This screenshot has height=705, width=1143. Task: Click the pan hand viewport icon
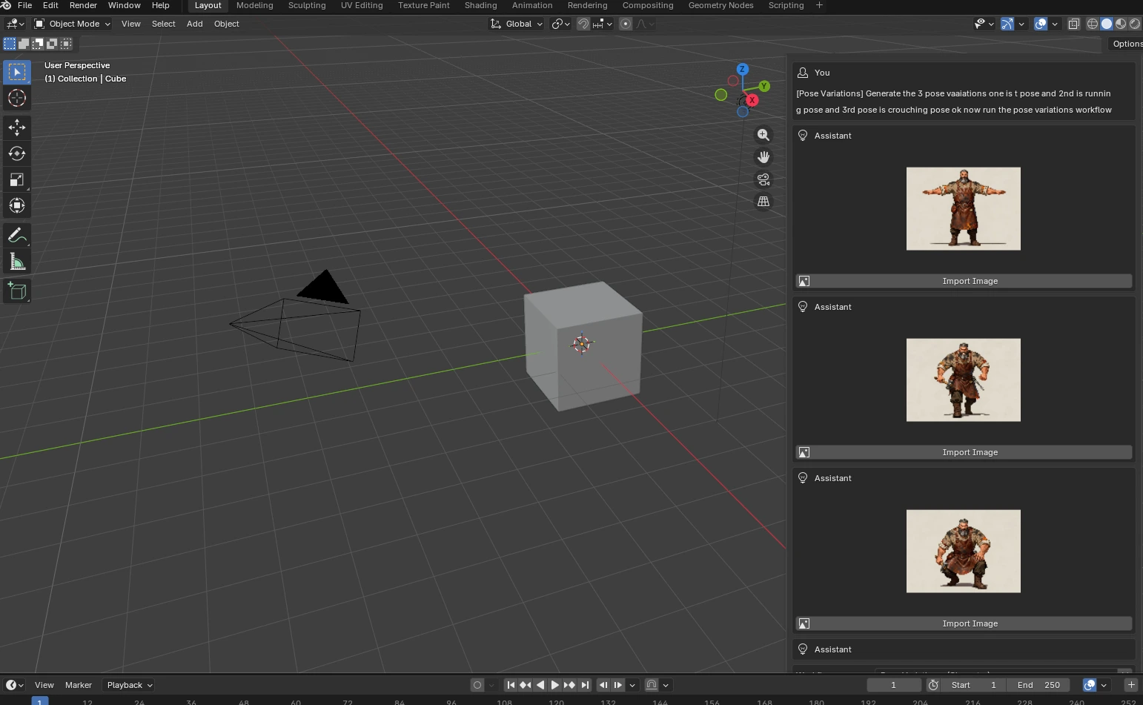(763, 157)
